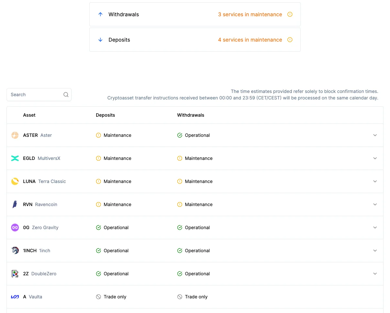Click Vaulta deposits trade-only blocked icon
Image resolution: width=390 pixels, height=313 pixels.
point(98,297)
